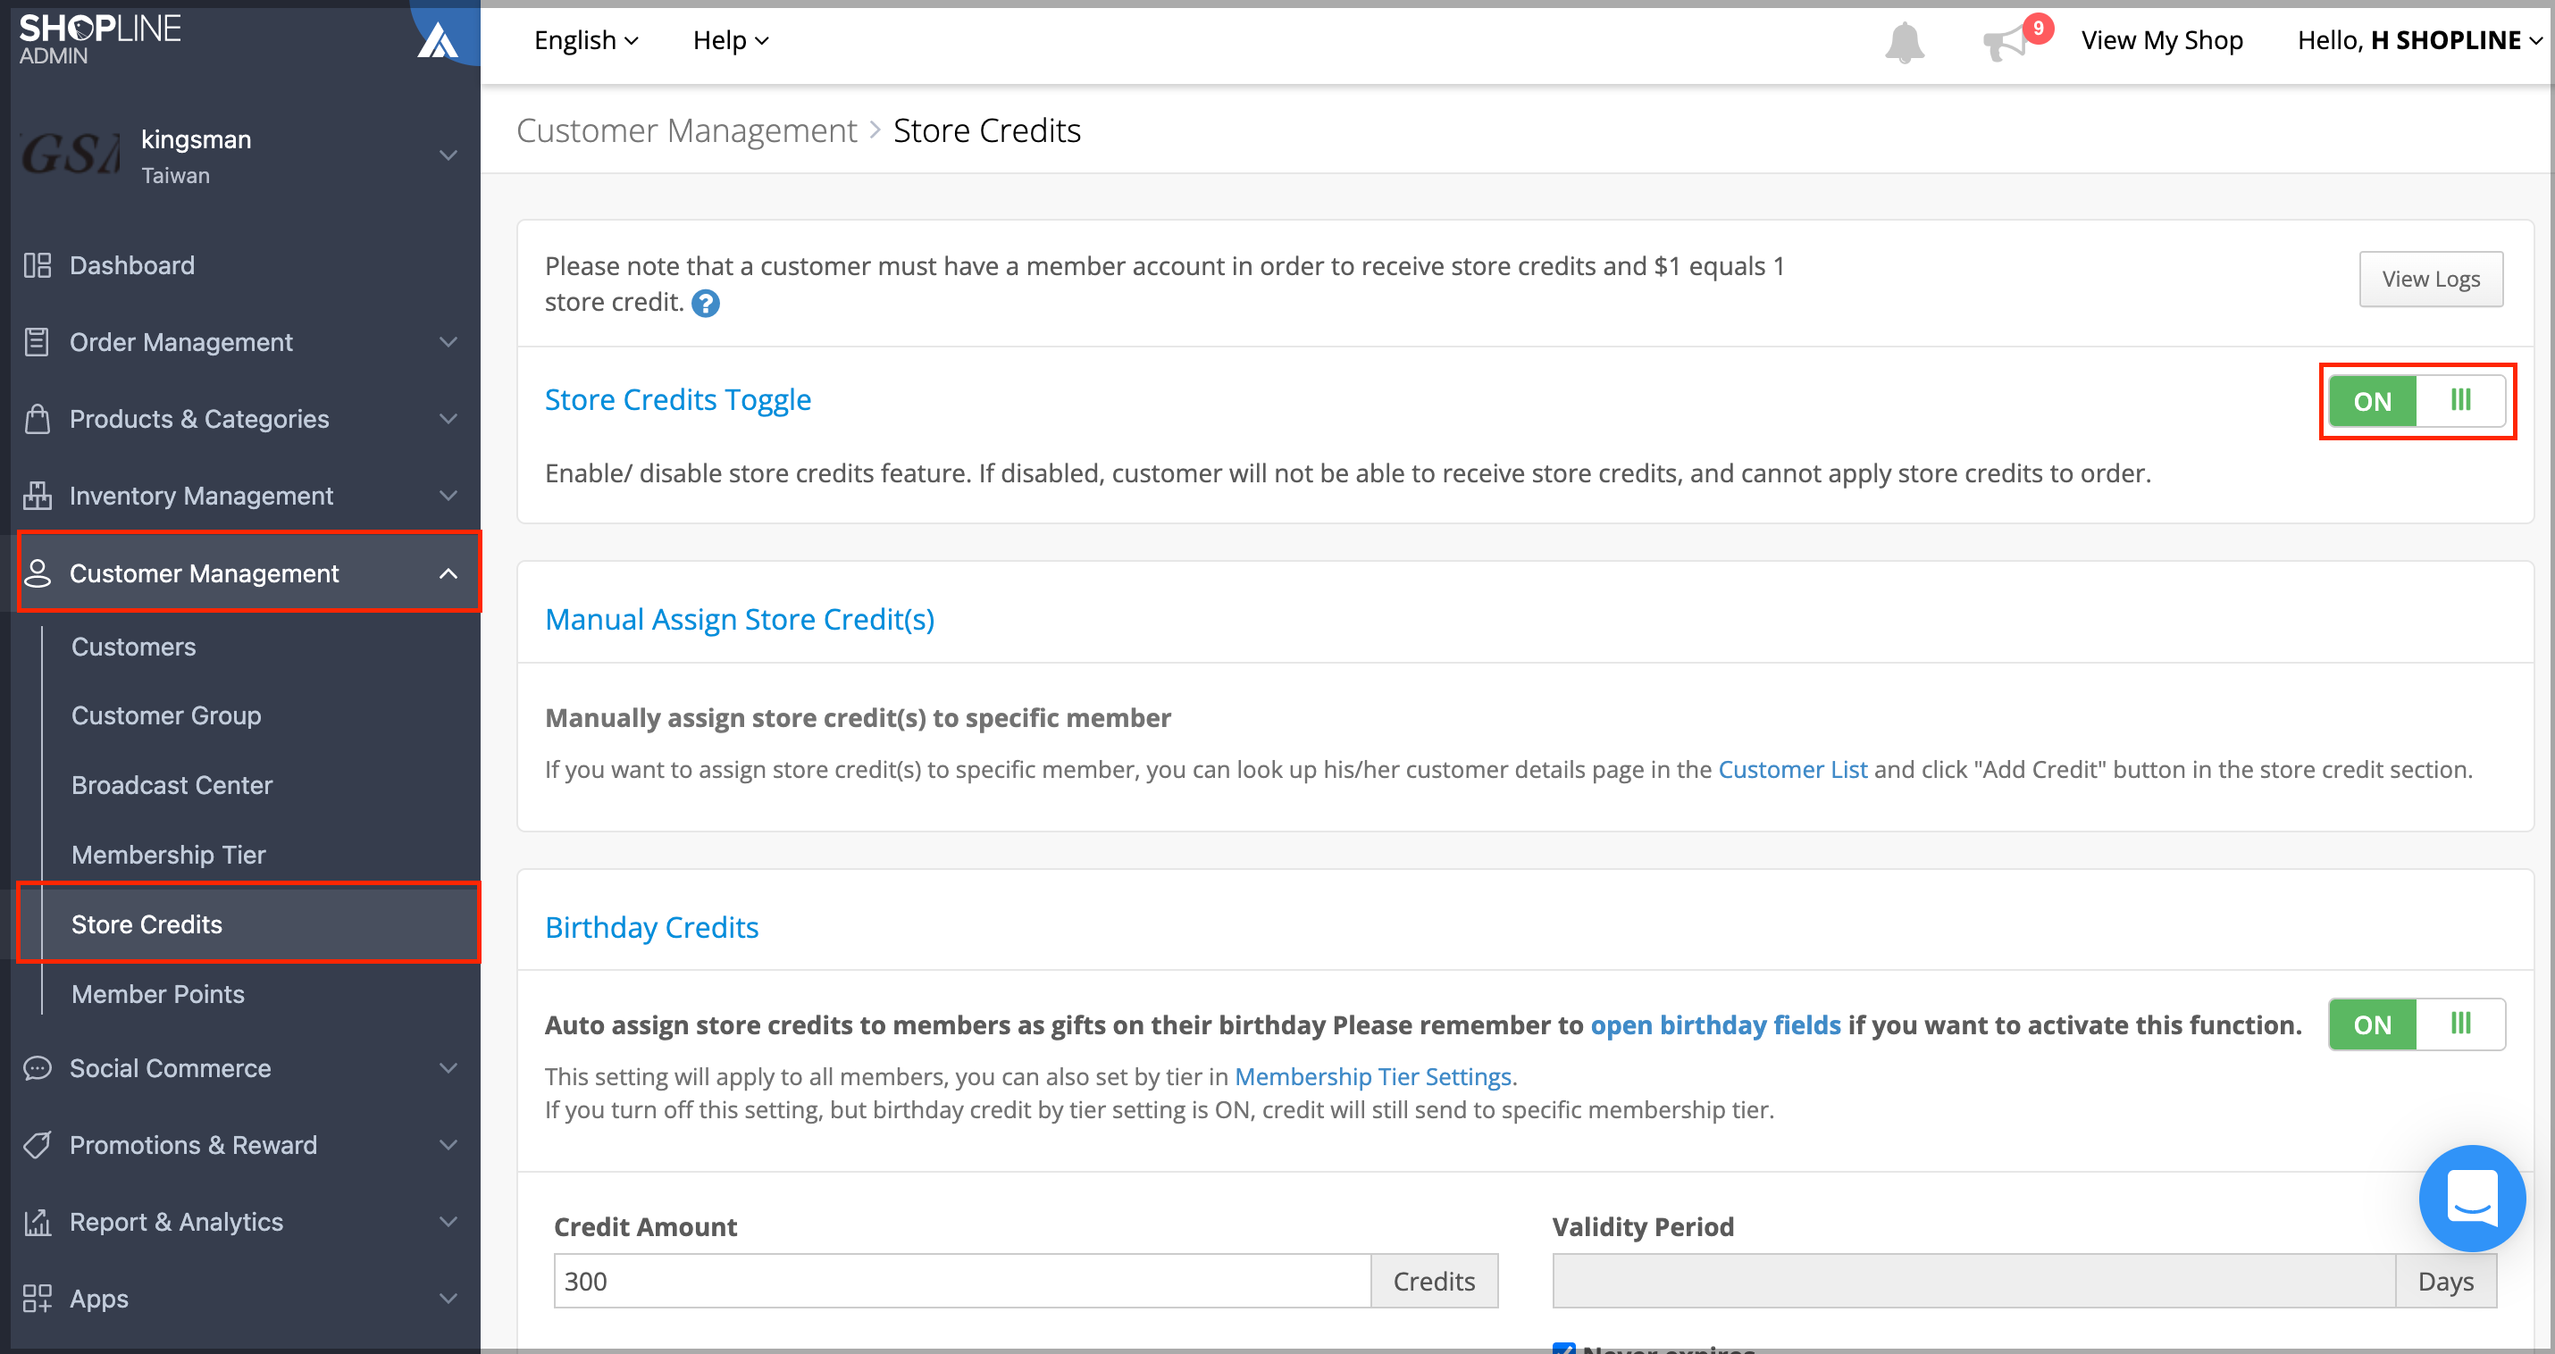Click the Promotions & Reward tag icon
The width and height of the screenshot is (2555, 1354).
[38, 1145]
